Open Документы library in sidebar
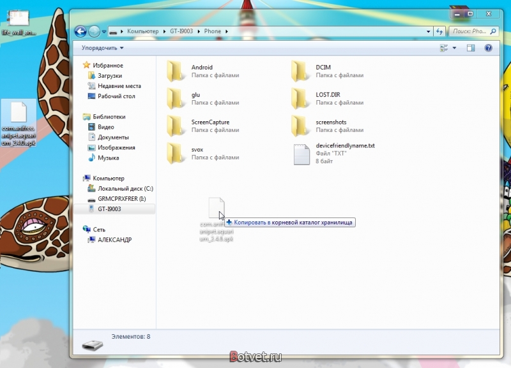 click(x=113, y=137)
